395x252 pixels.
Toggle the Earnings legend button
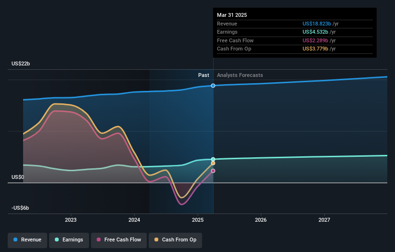[x=69, y=240]
